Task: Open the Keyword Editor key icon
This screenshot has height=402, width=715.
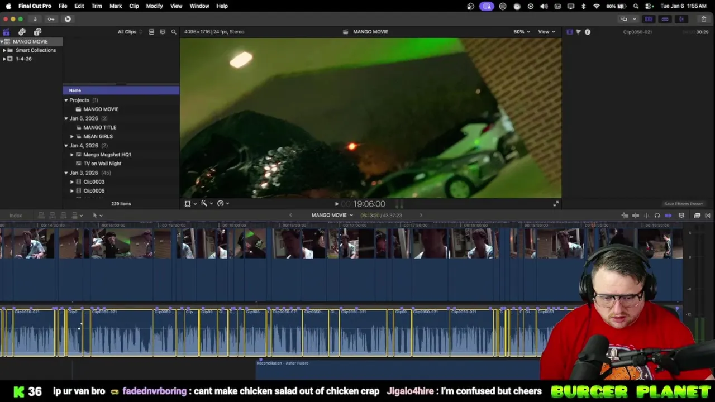Action: (x=51, y=19)
